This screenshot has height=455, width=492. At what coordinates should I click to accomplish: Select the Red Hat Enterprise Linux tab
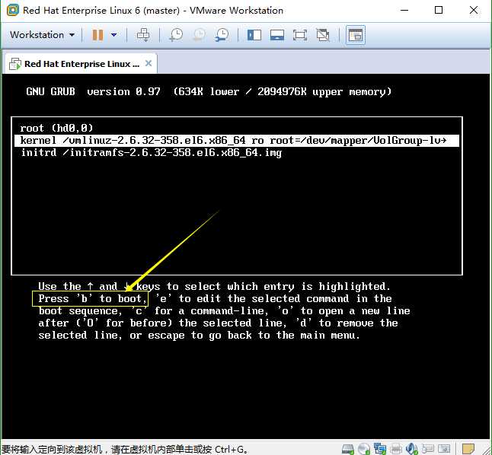81,64
